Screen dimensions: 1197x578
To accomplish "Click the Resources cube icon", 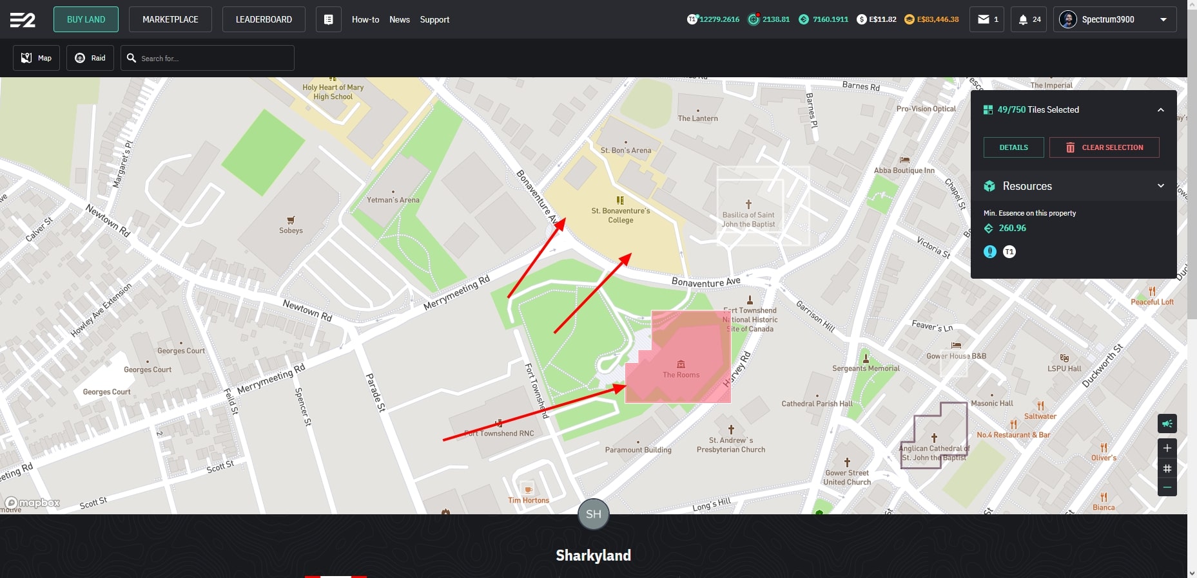I will tap(989, 186).
